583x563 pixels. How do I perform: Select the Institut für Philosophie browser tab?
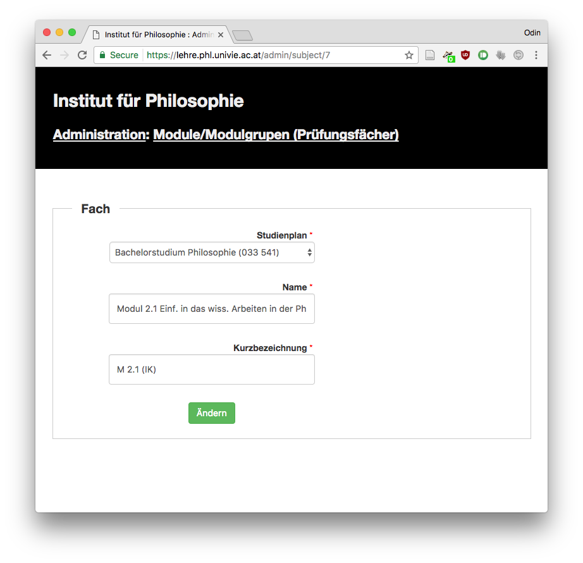[155, 34]
